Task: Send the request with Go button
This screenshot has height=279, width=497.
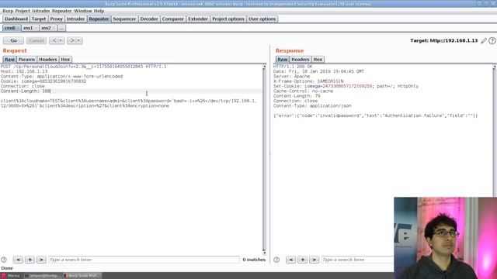Action: pos(14,40)
